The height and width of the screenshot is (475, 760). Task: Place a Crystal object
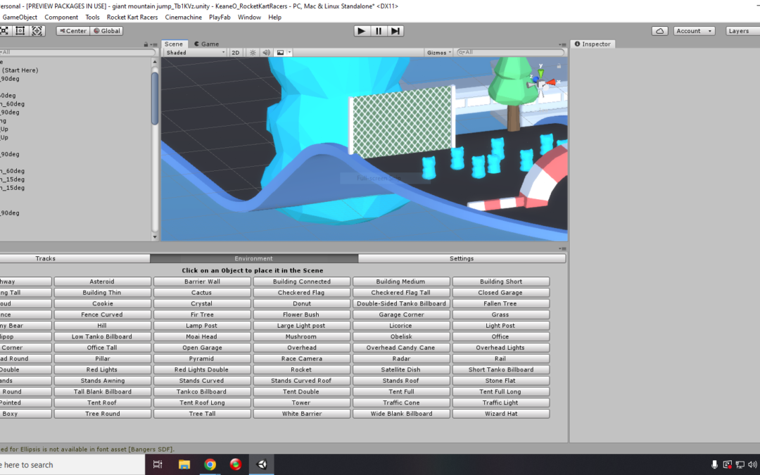(202, 303)
